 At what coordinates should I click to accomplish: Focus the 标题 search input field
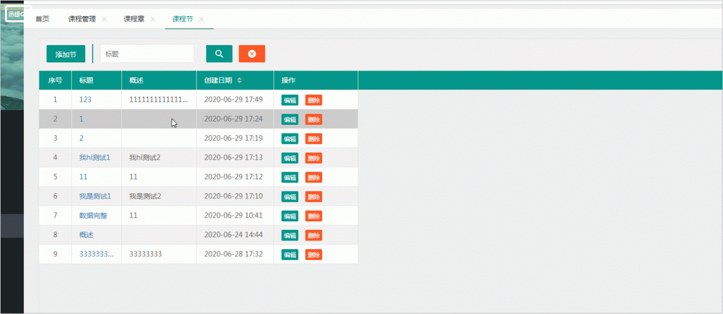(x=147, y=54)
